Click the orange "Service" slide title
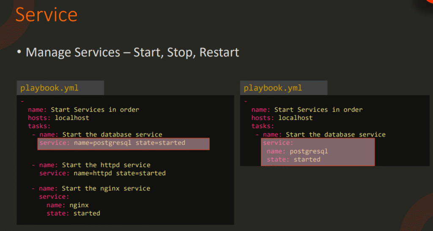Image resolution: width=433 pixels, height=231 pixels. (x=47, y=14)
